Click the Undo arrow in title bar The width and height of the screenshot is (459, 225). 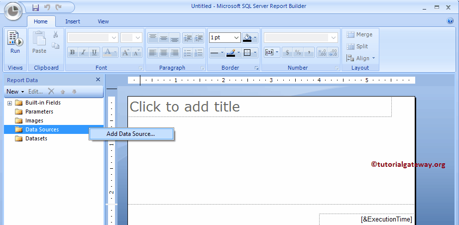click(47, 7)
